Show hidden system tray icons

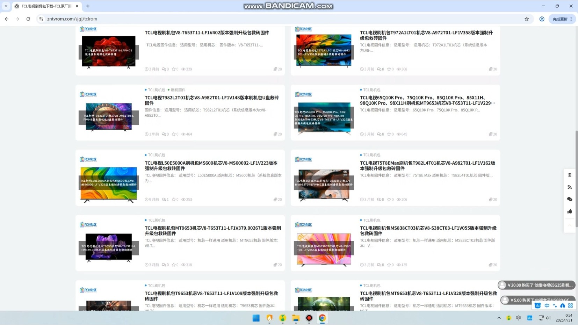[x=499, y=318]
